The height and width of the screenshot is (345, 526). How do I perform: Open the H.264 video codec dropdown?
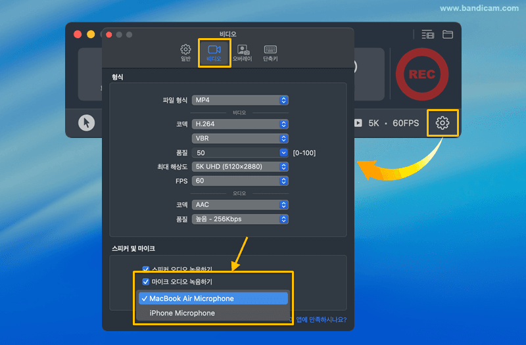click(240, 124)
